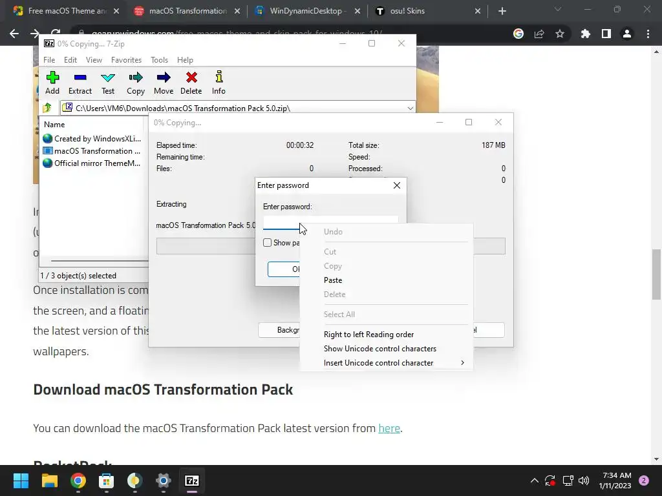Open the Help menu in 7-Zip

coord(185,60)
